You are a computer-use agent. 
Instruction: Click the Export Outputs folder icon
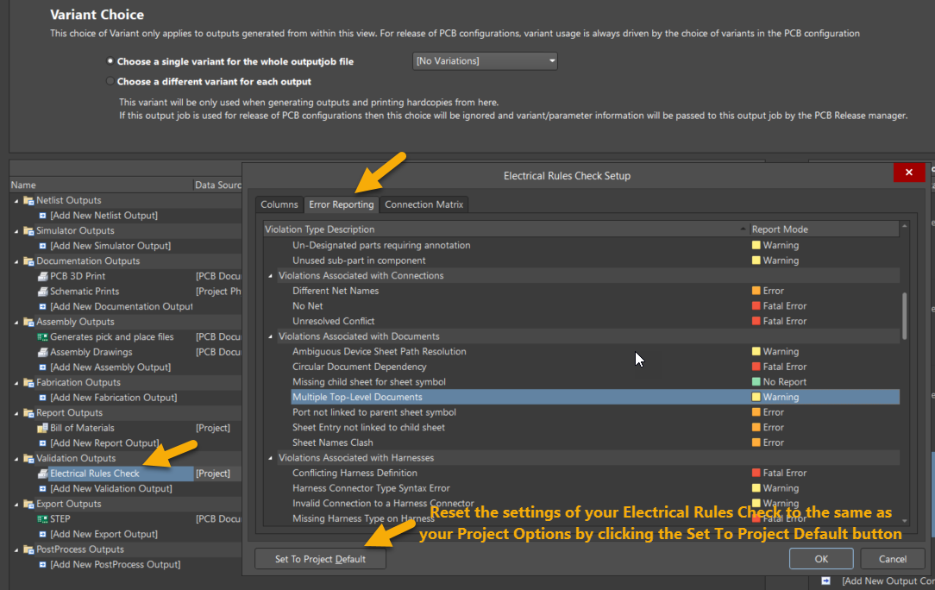[x=28, y=504]
